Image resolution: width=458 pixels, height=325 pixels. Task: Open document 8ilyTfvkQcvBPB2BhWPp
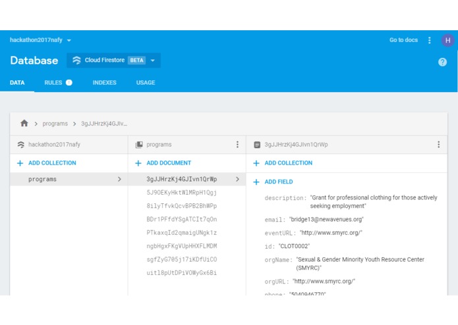tap(182, 206)
